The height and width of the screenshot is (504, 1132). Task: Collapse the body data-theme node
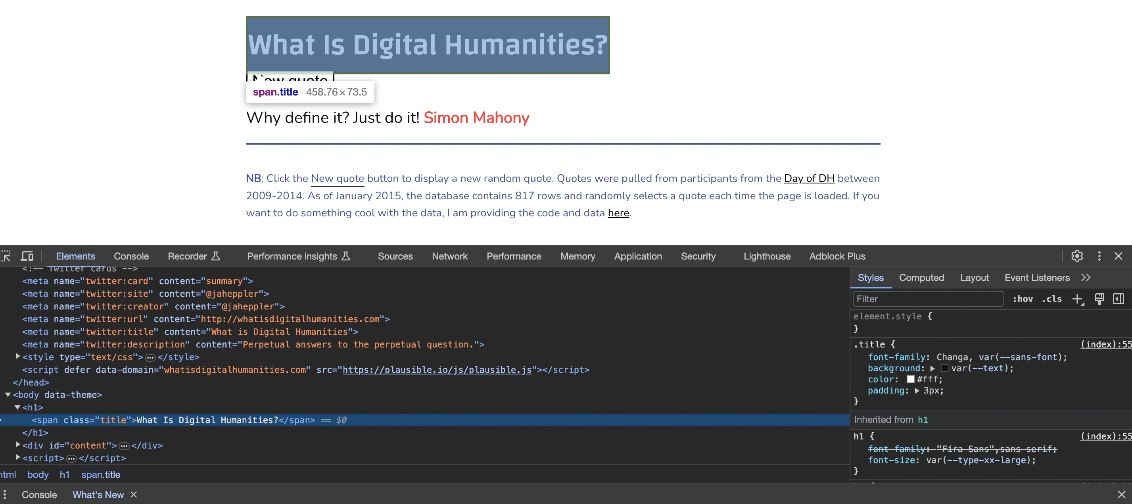point(8,395)
